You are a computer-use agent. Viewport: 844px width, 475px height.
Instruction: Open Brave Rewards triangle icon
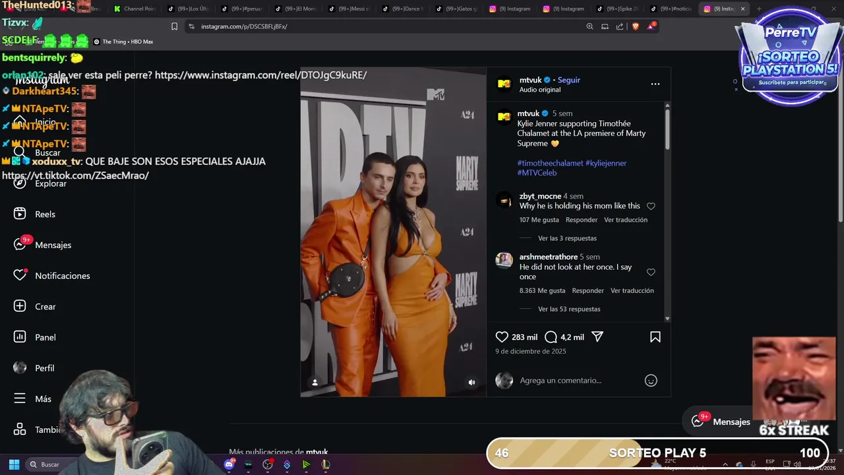click(x=651, y=26)
